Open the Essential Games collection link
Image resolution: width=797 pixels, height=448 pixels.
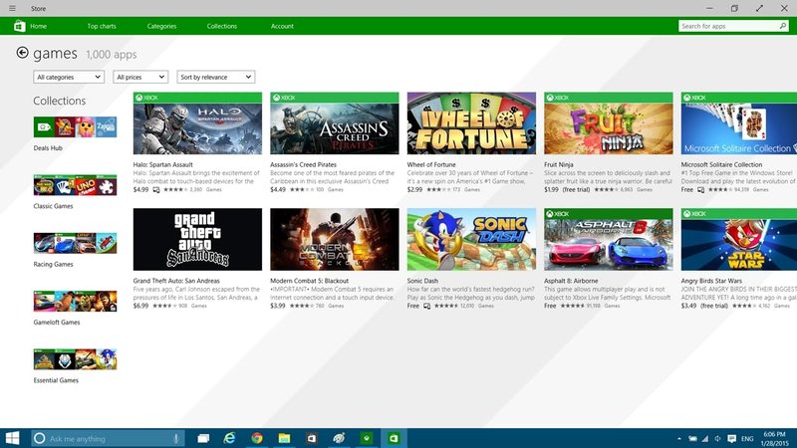coord(56,380)
